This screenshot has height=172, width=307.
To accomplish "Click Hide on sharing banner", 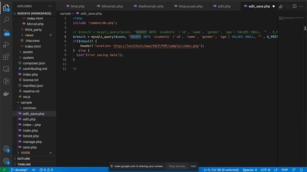I will pyautogui.click(x=193, y=166).
